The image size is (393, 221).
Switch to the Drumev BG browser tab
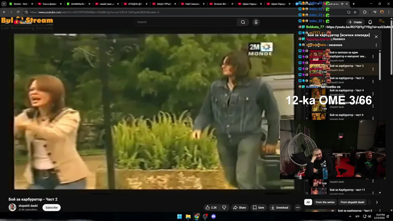click(221, 4)
